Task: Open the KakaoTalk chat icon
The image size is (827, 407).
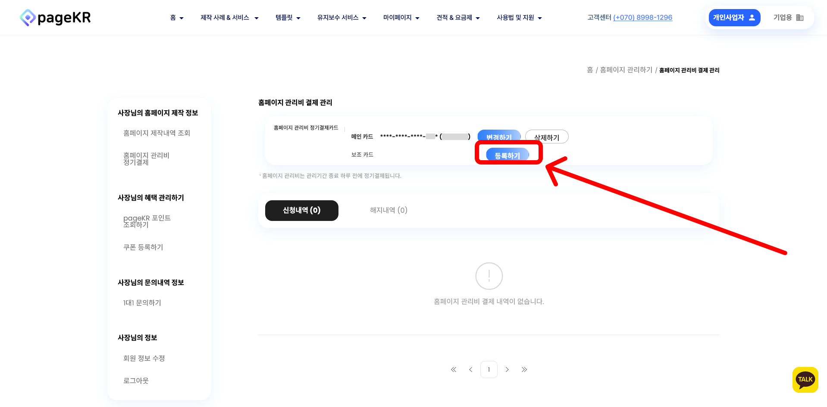Action: coord(805,379)
